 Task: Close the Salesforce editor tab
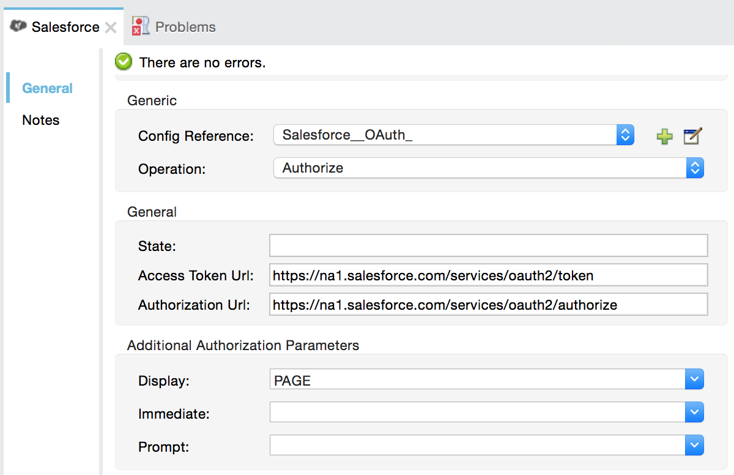pyautogui.click(x=109, y=27)
